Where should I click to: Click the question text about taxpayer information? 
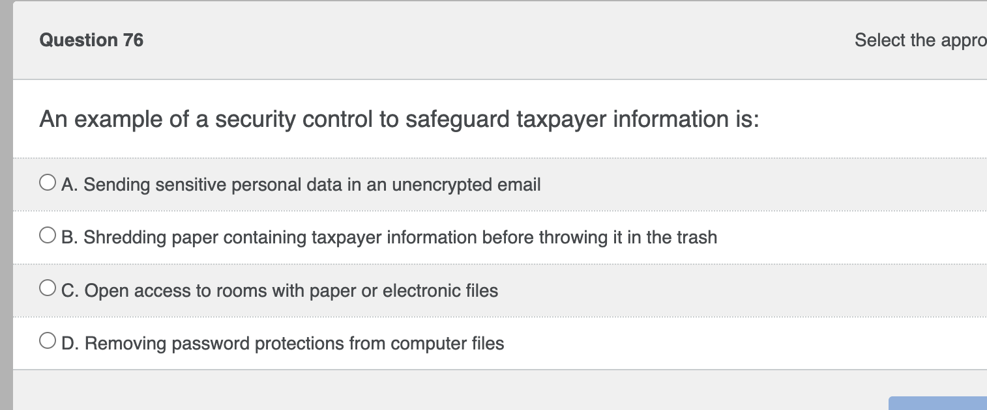click(398, 118)
